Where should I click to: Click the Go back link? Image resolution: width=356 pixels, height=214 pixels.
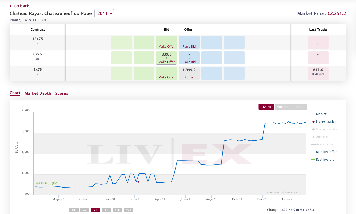pos(19,6)
